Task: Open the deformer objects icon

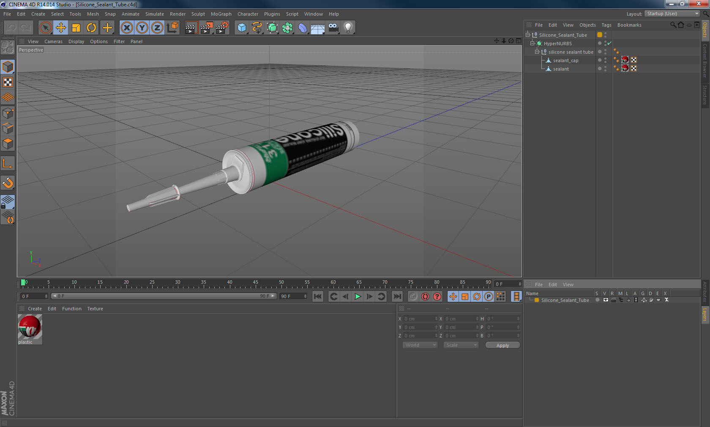Action: coord(303,28)
